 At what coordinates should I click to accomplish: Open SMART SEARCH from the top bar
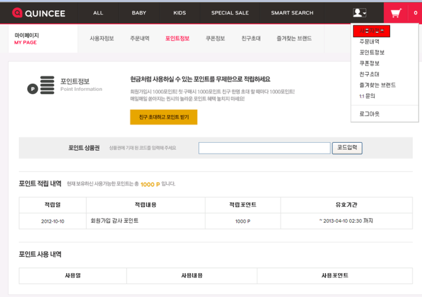click(292, 12)
